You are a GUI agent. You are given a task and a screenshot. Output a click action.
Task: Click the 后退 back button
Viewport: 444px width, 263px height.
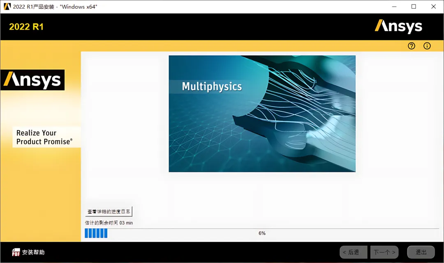tap(354, 252)
